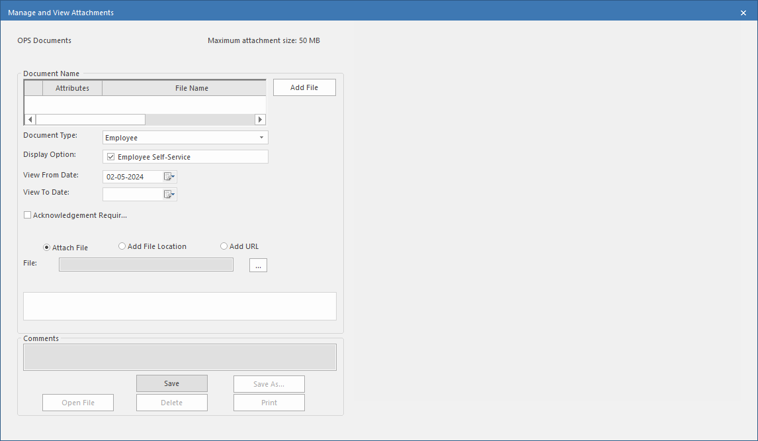Select the Add File Location option

pyautogui.click(x=122, y=246)
